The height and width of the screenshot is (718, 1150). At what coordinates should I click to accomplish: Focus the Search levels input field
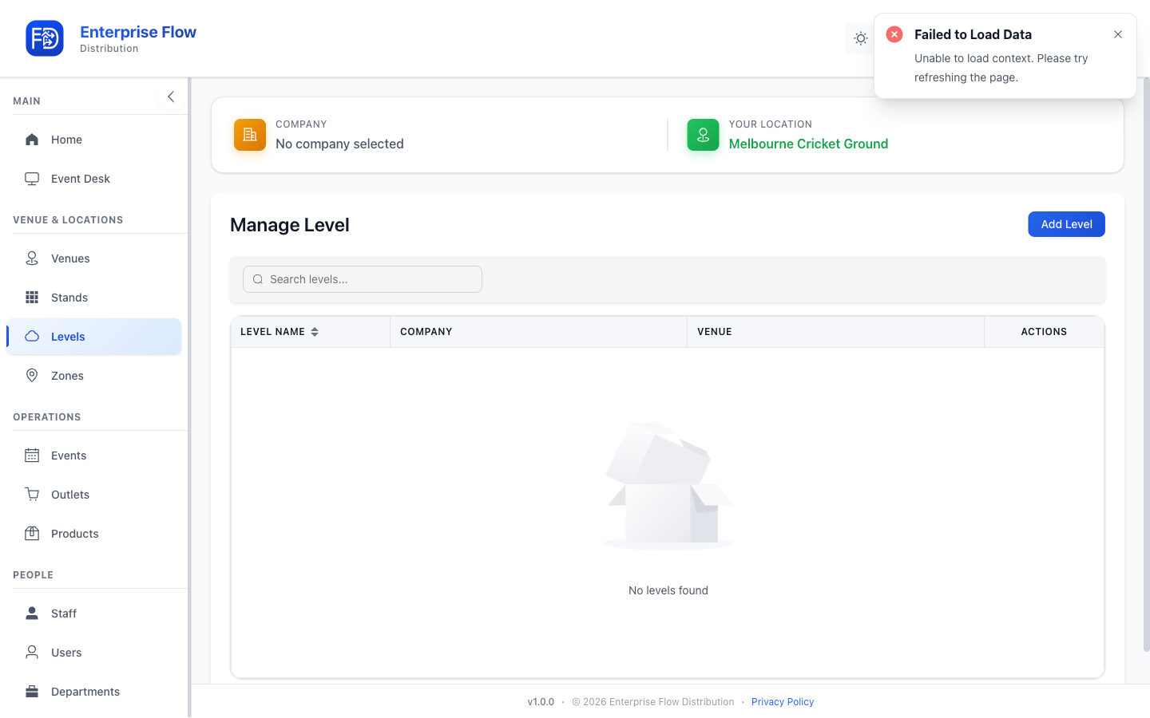[363, 279]
